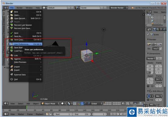
Task: Click the timeline End frame field
Action: click(x=82, y=114)
